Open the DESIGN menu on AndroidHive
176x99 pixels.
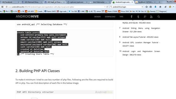[x=97, y=16]
